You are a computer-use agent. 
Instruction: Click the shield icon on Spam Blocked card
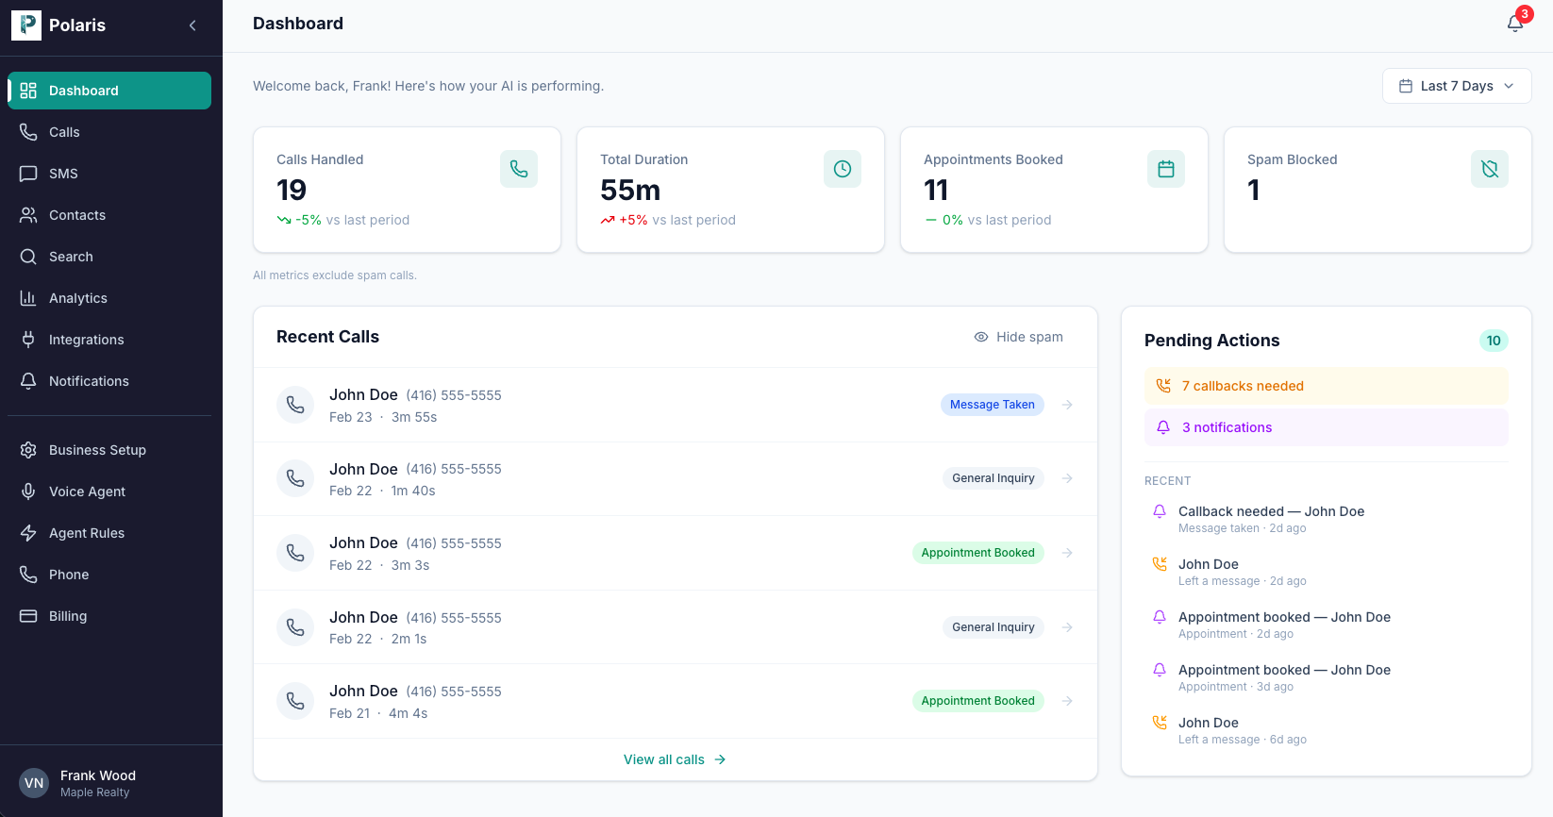(x=1490, y=169)
